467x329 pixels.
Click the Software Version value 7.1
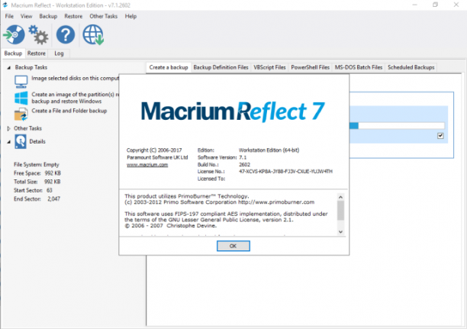[243, 157]
